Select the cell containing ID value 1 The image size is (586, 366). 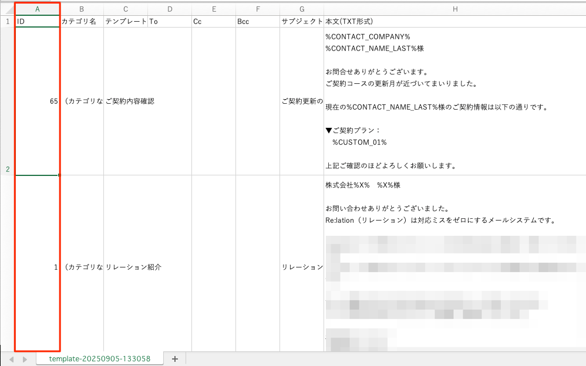[38, 267]
